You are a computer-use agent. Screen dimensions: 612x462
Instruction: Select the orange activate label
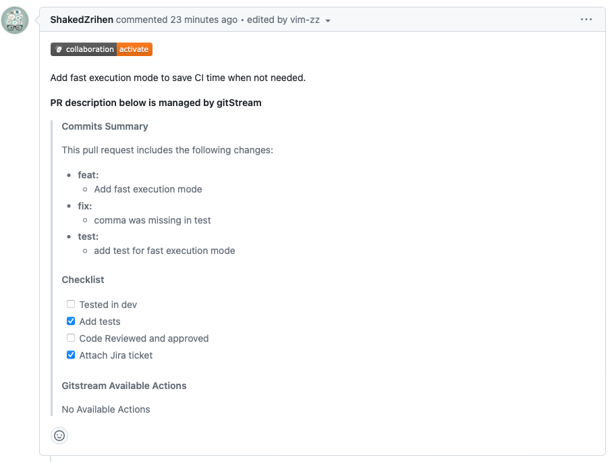[x=134, y=49]
